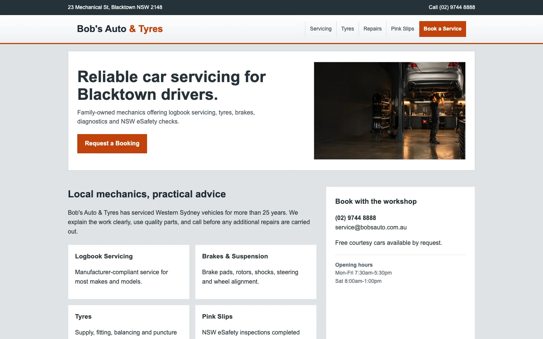This screenshot has width=543, height=339.
Task: Select Pink Slips in the navigation
Action: (x=402, y=29)
